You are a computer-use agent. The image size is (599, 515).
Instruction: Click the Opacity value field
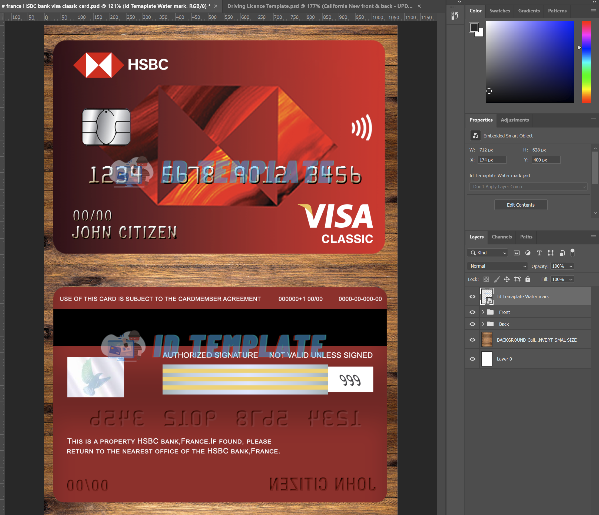[x=559, y=266]
